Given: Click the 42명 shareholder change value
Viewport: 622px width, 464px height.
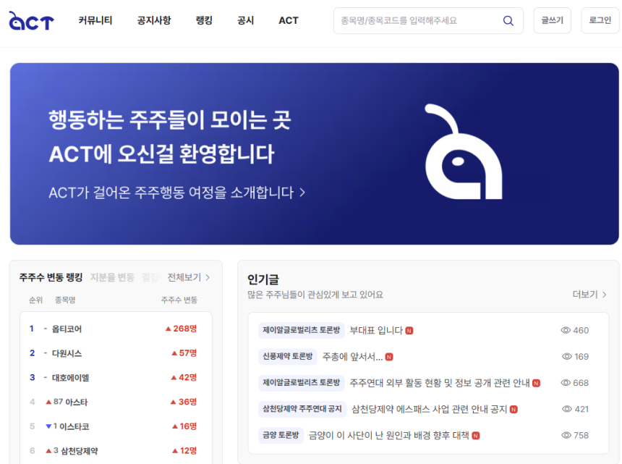Looking at the screenshot, I should coord(187,377).
